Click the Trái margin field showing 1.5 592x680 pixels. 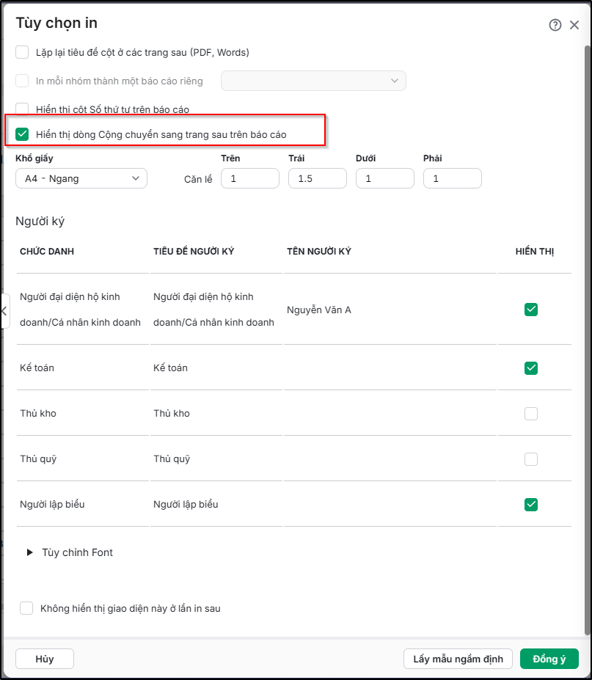pyautogui.click(x=318, y=178)
